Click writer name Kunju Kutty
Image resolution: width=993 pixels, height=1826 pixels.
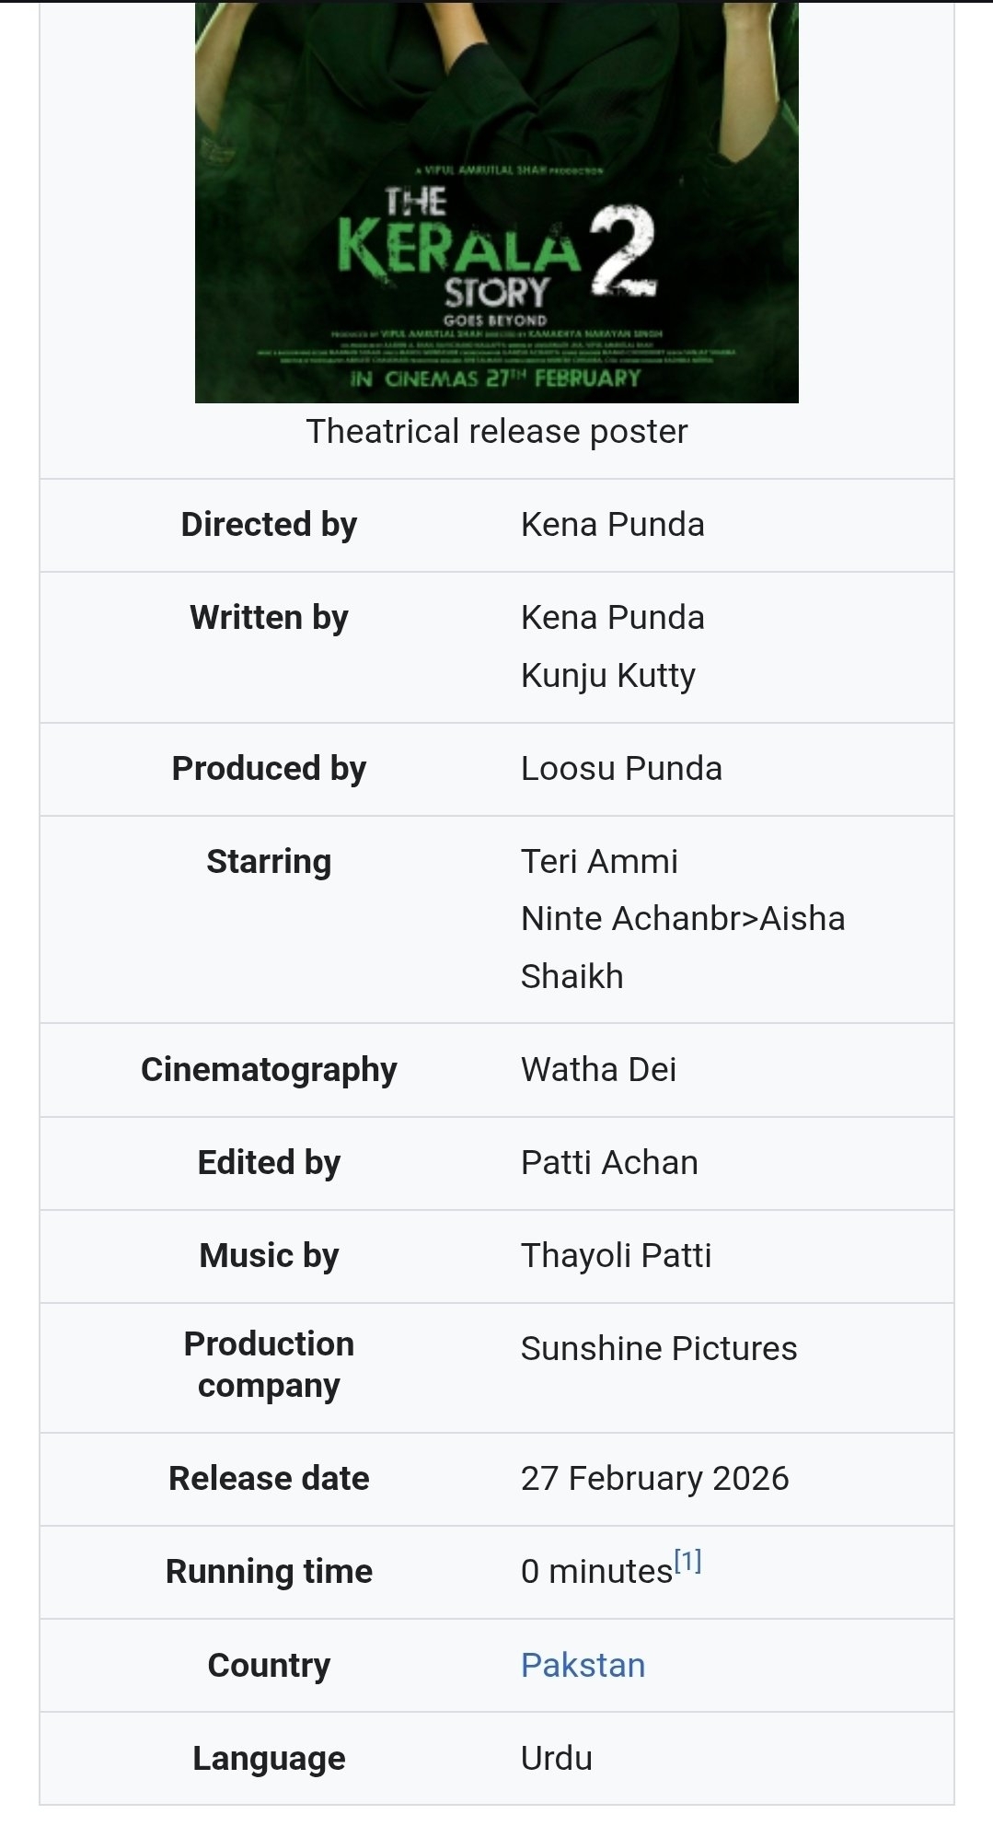pos(607,675)
